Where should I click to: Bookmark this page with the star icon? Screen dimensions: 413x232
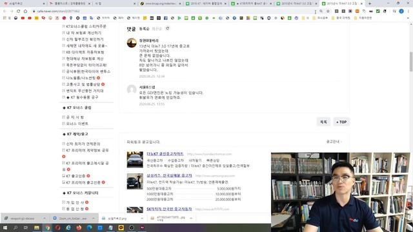(x=328, y=12)
